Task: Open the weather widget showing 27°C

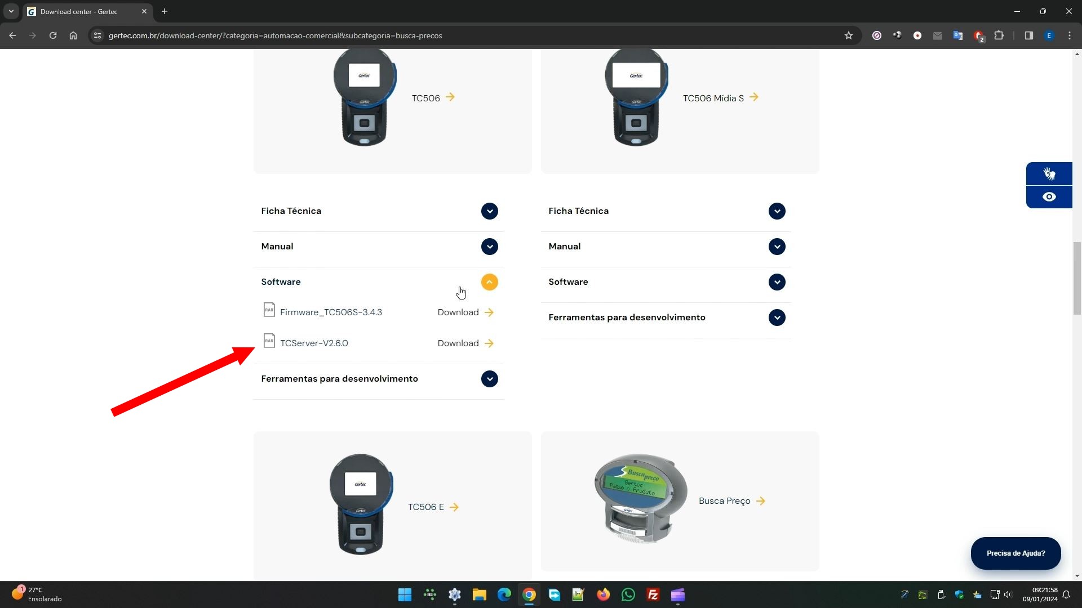Action: click(37, 594)
